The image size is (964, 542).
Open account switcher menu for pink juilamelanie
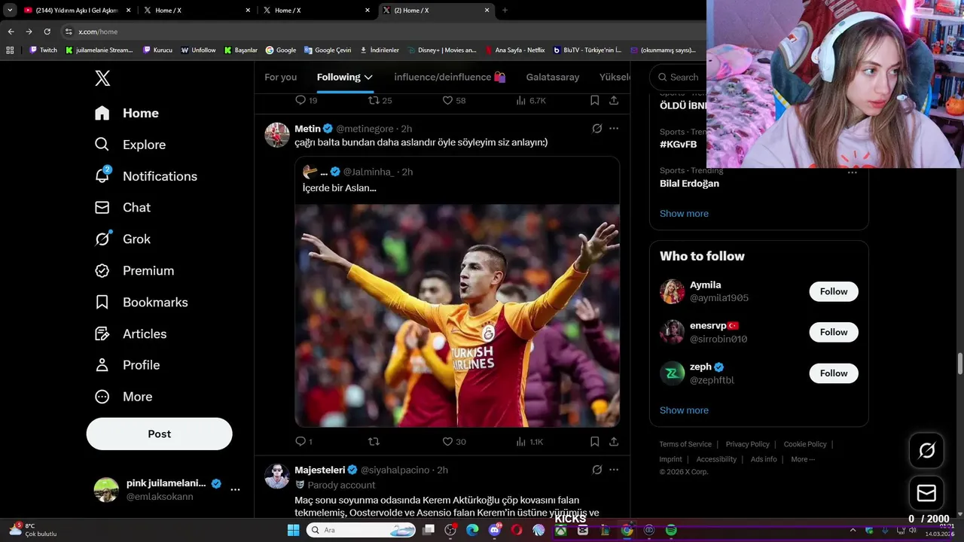tap(235, 489)
